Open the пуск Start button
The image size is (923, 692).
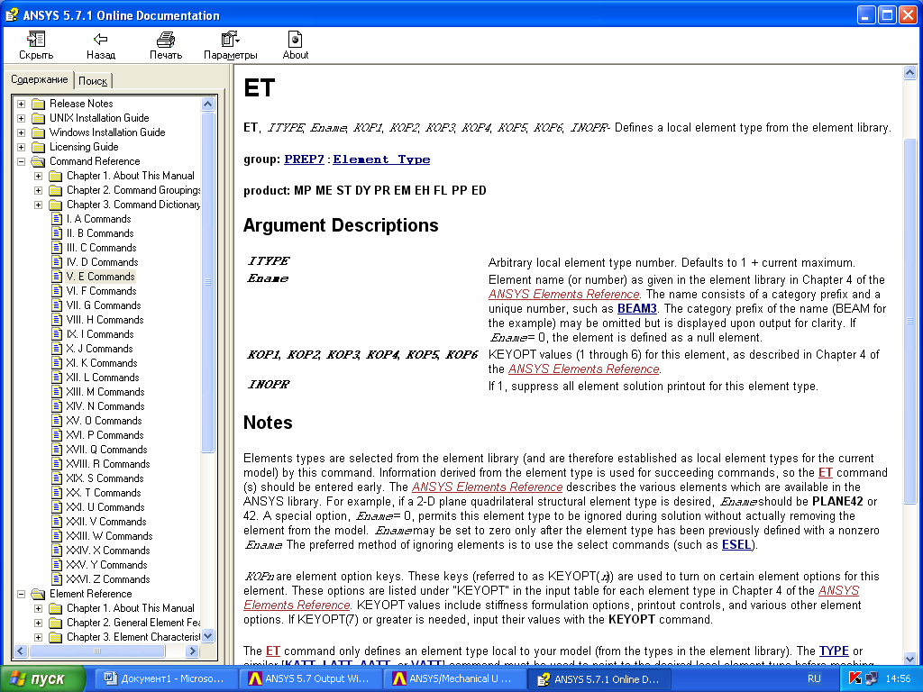pyautogui.click(x=41, y=678)
